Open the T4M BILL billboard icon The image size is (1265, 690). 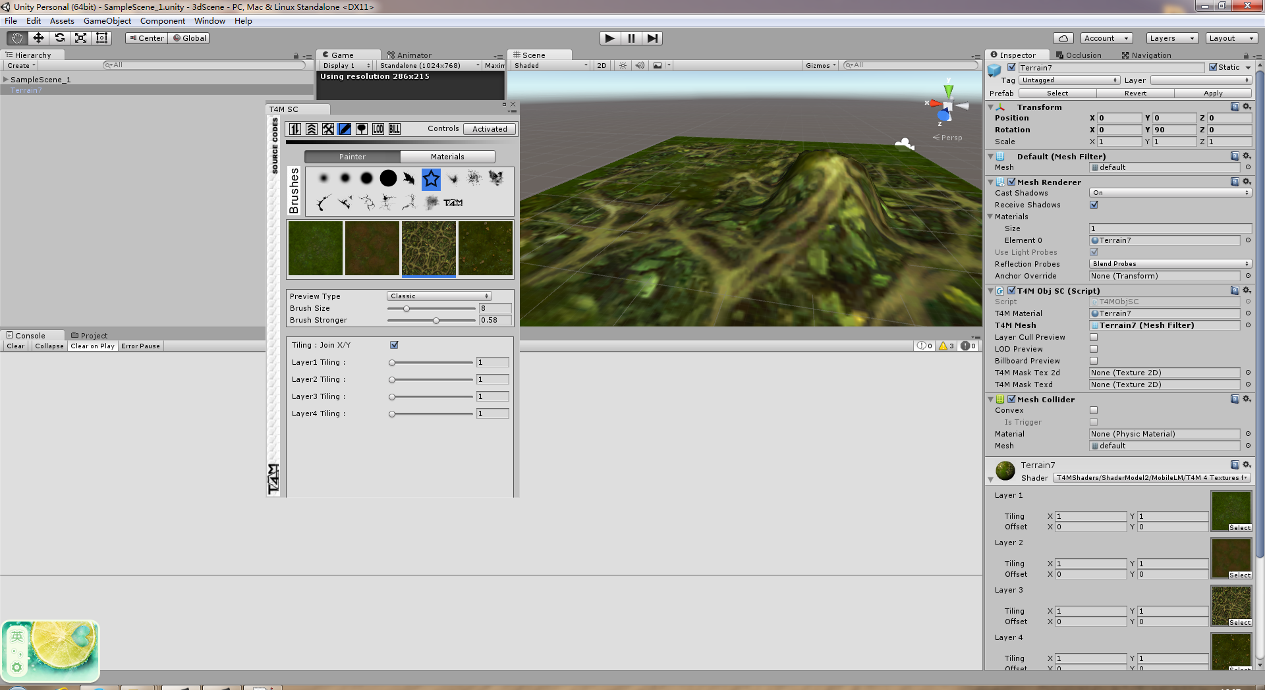[x=395, y=129]
